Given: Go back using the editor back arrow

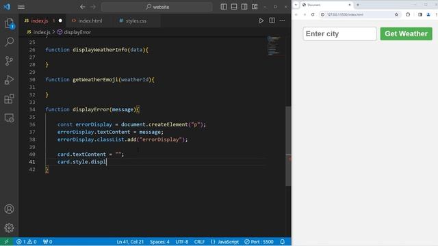Looking at the screenshot, I should 82,7.
